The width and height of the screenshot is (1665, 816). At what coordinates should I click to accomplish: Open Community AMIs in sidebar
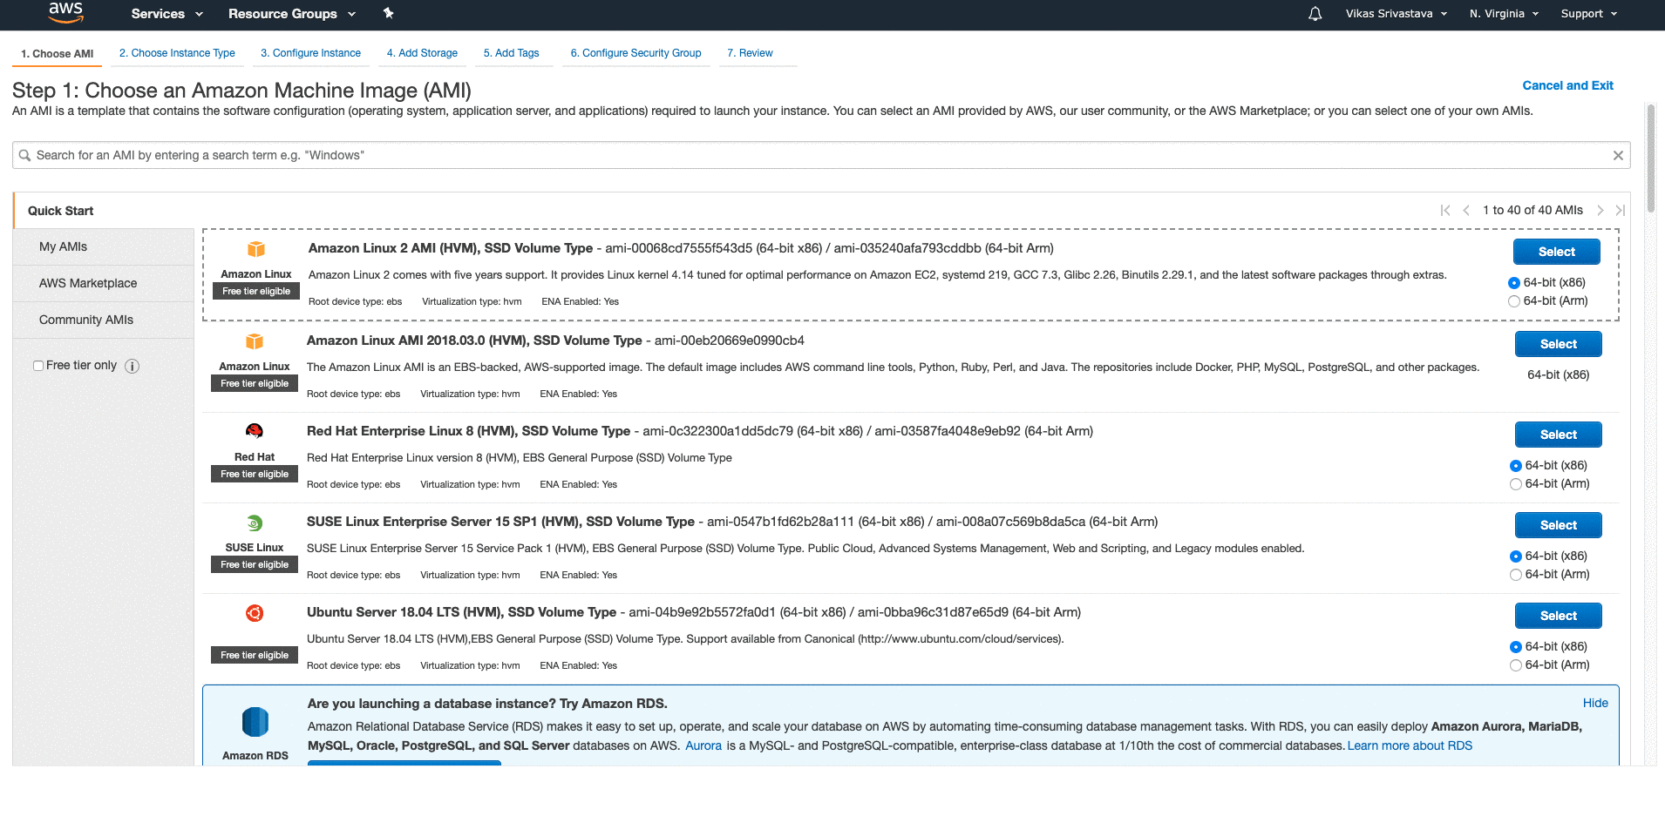point(104,320)
